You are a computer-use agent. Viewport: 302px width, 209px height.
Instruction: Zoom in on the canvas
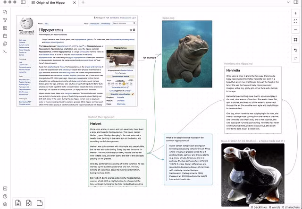pyautogui.click(x=295, y=13)
